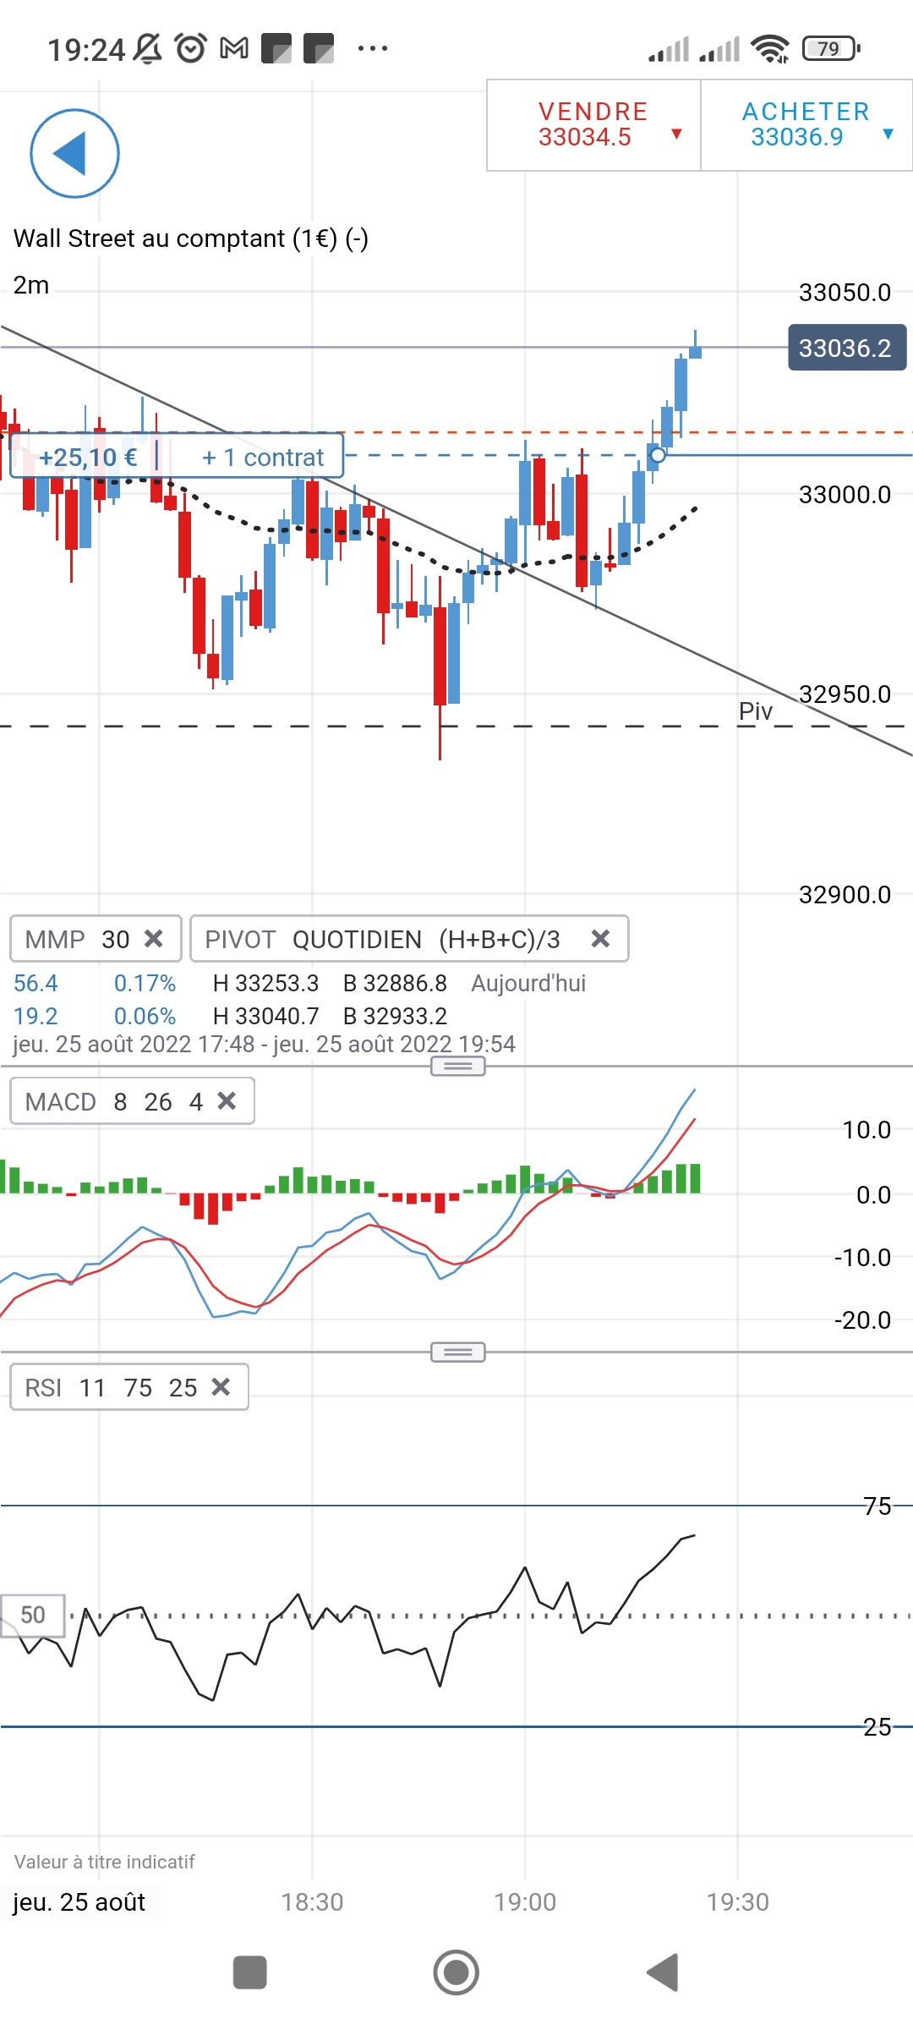
Task: Tap the MACD -20.0 axis label
Action: coord(862,1320)
